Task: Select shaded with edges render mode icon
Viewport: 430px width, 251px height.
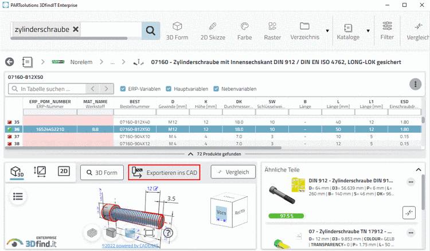Action: (111, 233)
